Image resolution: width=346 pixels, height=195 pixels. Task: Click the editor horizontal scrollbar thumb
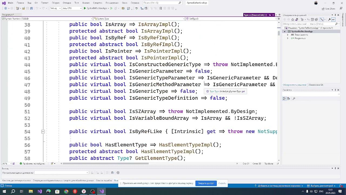pyautogui.click(x=105, y=164)
